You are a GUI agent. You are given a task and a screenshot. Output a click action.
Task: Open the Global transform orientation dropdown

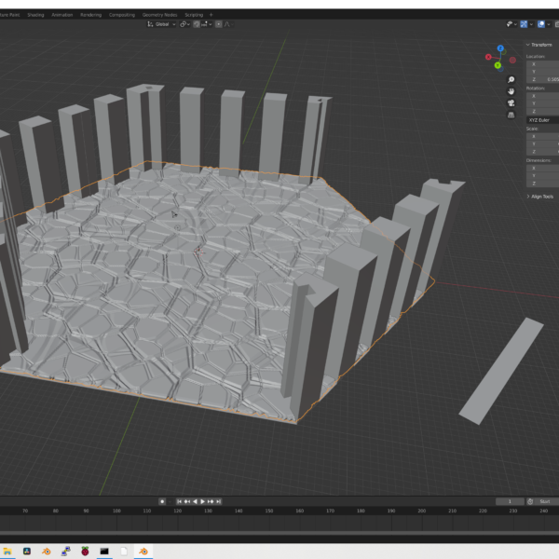click(x=164, y=24)
